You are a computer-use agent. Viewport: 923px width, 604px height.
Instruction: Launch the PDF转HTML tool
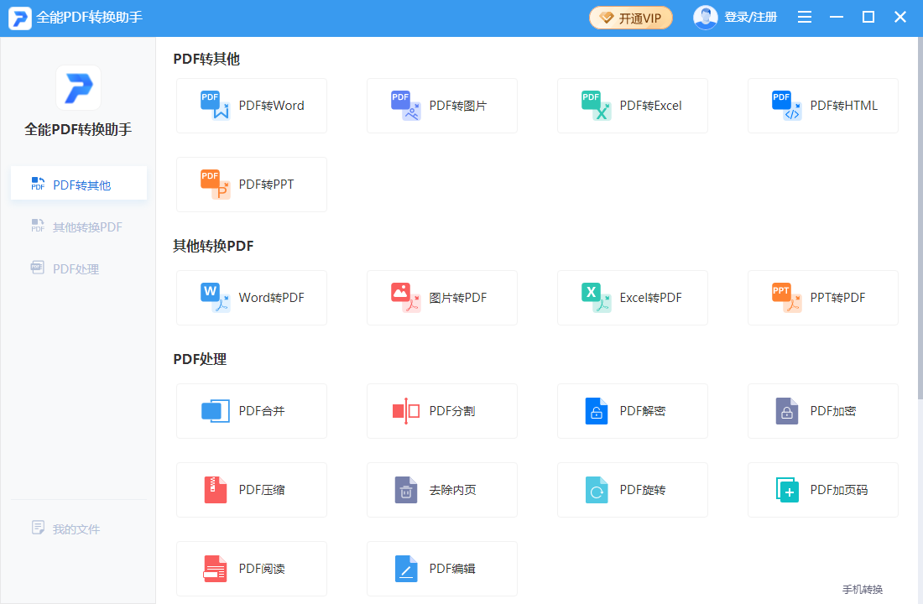click(822, 106)
